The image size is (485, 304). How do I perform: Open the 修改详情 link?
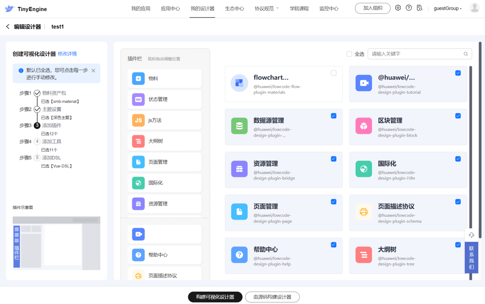(67, 54)
